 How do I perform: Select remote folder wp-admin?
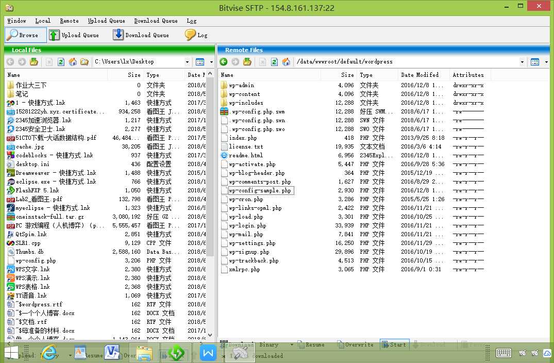[x=241, y=85]
